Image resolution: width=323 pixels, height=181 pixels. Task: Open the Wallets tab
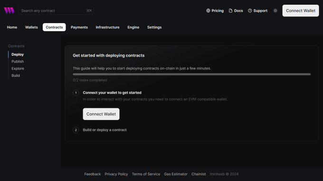click(31, 27)
